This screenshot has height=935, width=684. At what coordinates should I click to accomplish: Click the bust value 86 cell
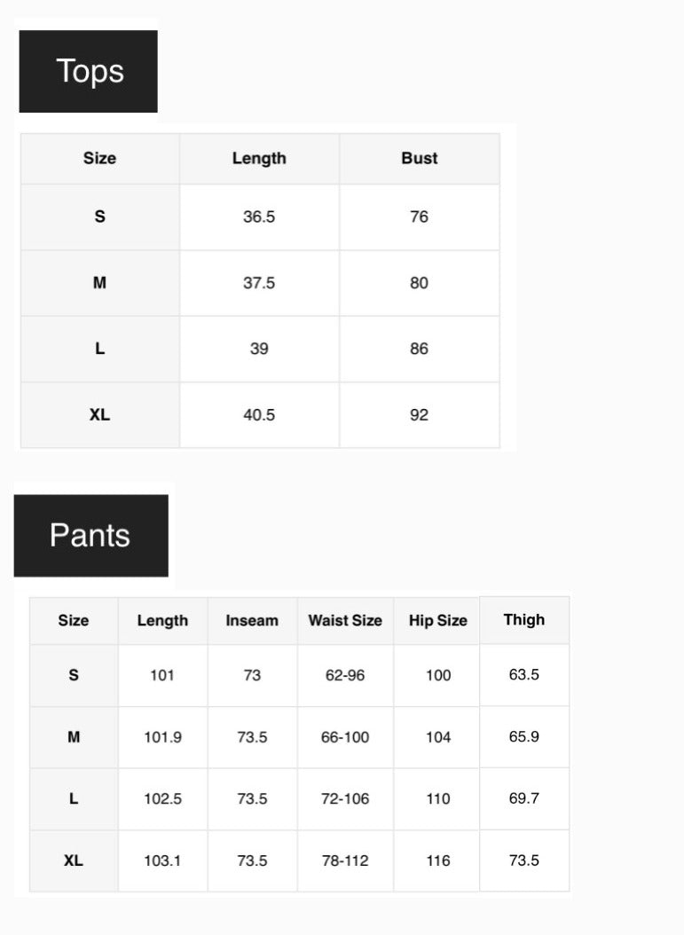tap(419, 349)
